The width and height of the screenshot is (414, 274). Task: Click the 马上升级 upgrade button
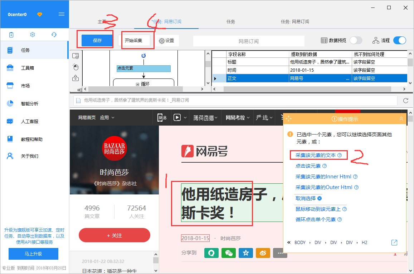pos(33,254)
